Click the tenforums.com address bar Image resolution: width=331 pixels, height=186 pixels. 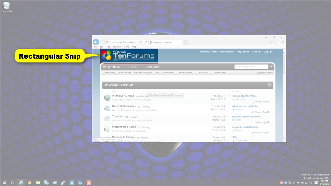click(122, 42)
